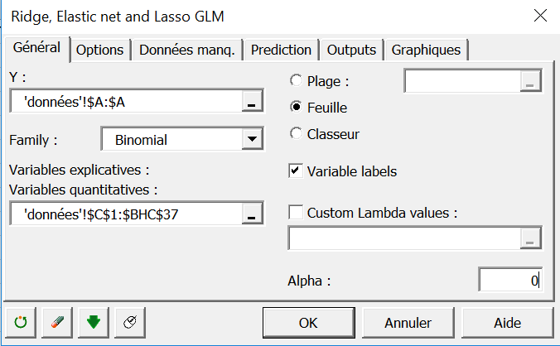Viewport: 560px width, 346px height.
Task: Open the Données manq. tab
Action: (187, 50)
